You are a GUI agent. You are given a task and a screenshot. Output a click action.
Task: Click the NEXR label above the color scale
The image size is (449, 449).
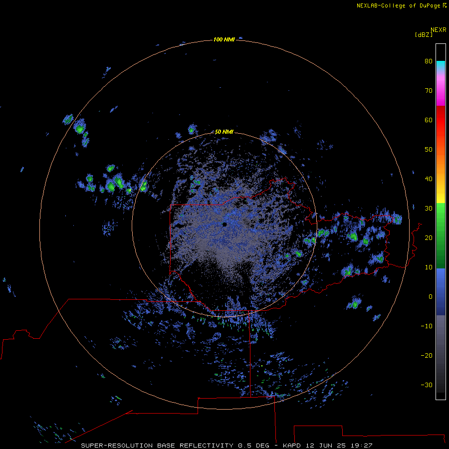tap(438, 30)
